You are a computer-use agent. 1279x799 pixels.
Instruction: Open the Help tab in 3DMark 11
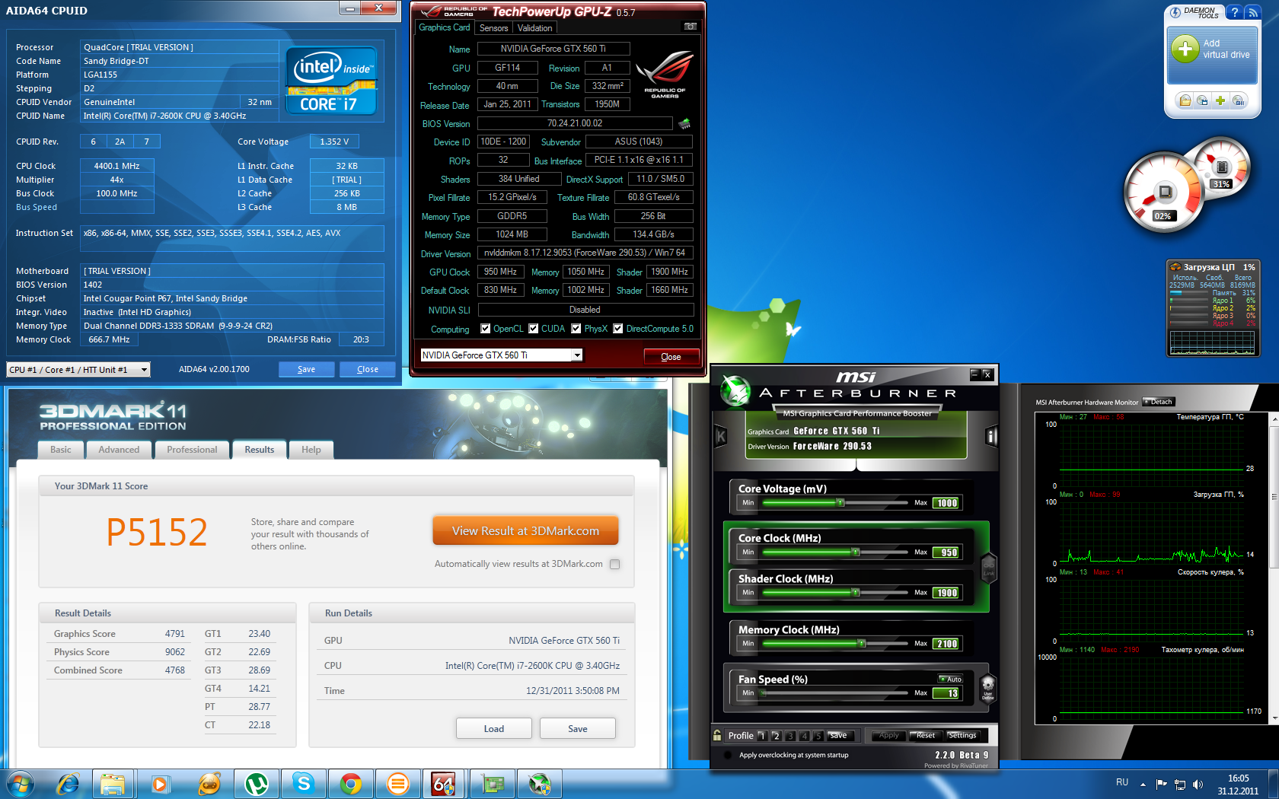tap(311, 450)
